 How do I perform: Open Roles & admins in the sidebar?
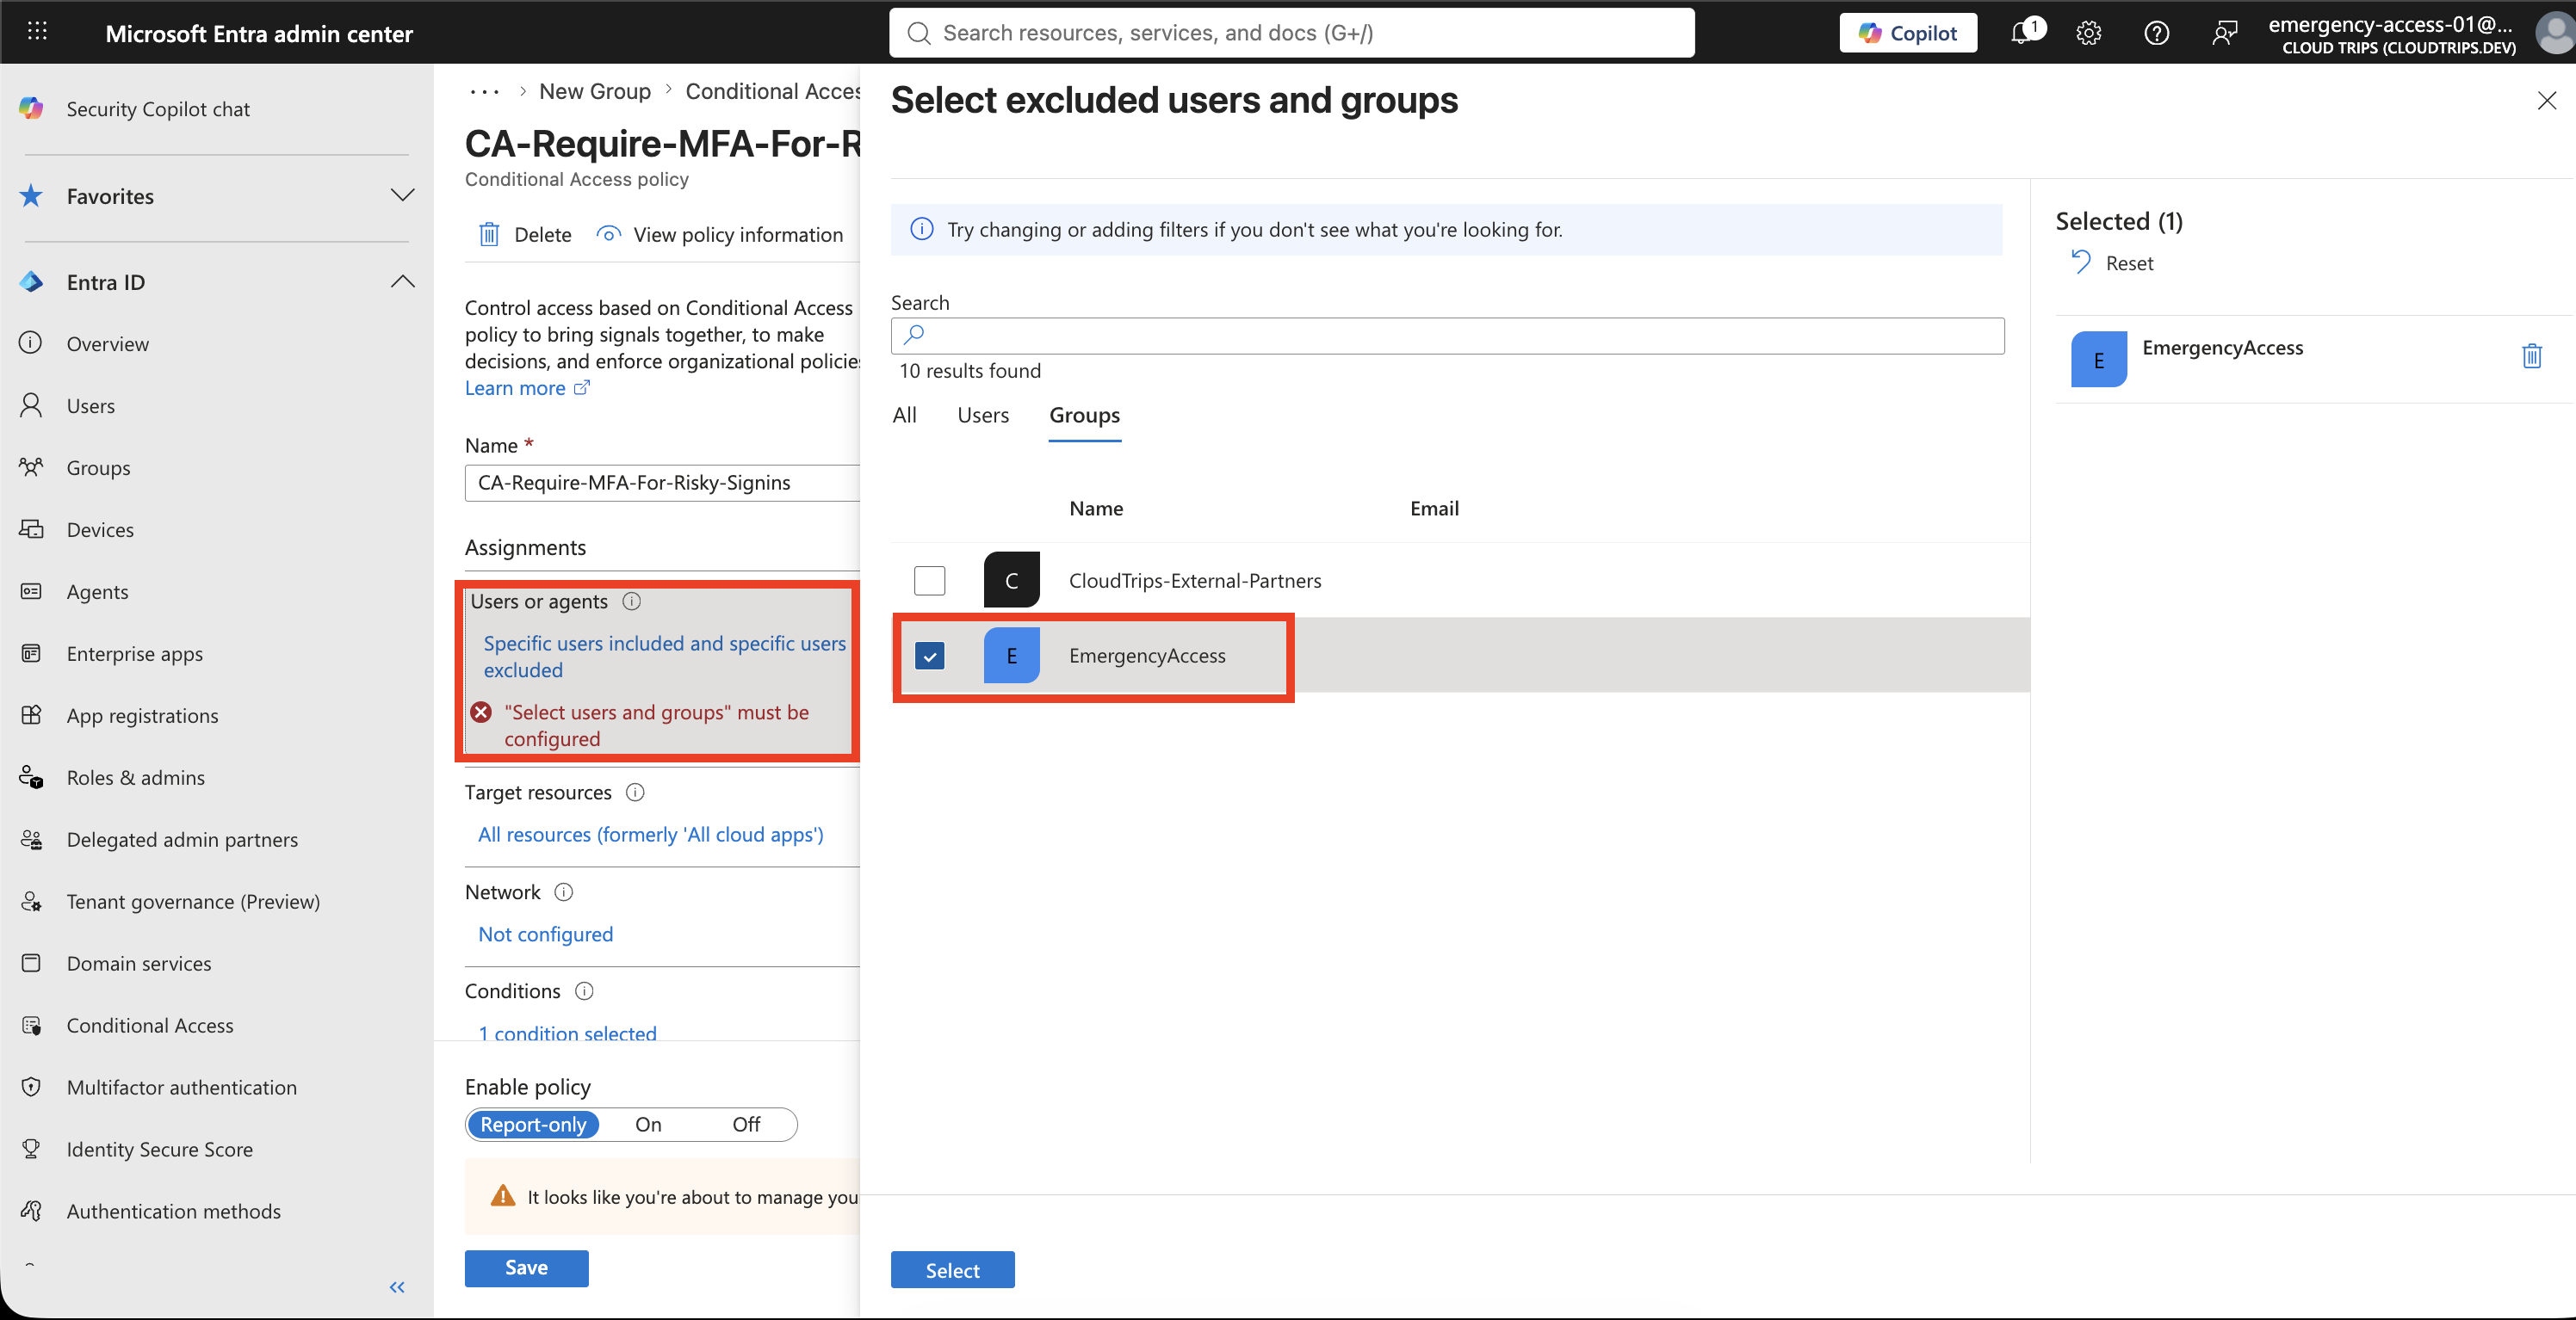(135, 777)
